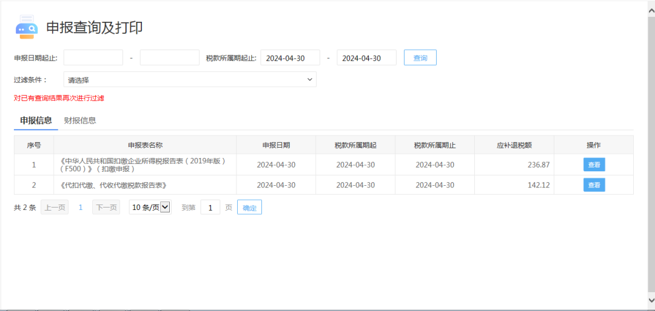Image resolution: width=655 pixels, height=311 pixels.
Task: Click the 扣缴企业所得税报告表 row name
Action: (x=143, y=165)
